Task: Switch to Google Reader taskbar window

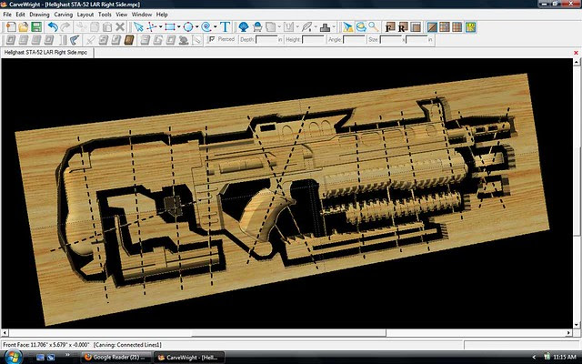Action: pyautogui.click(x=115, y=358)
